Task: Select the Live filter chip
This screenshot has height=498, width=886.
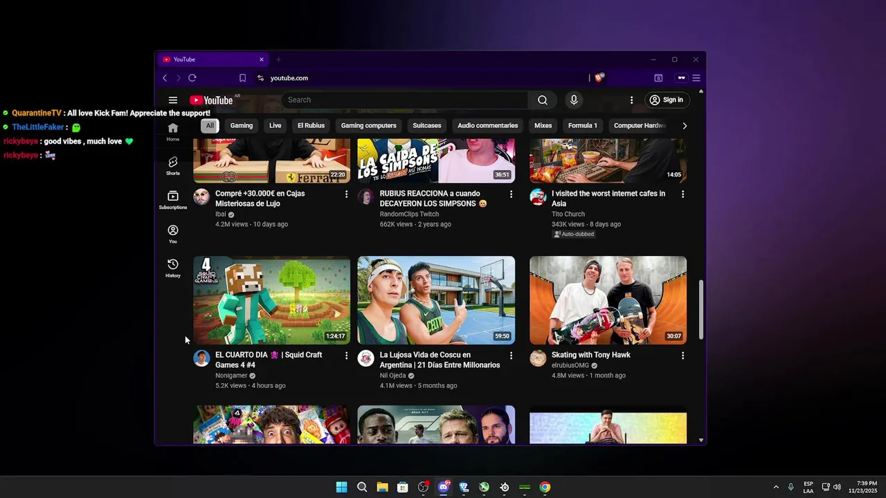Action: (x=275, y=126)
